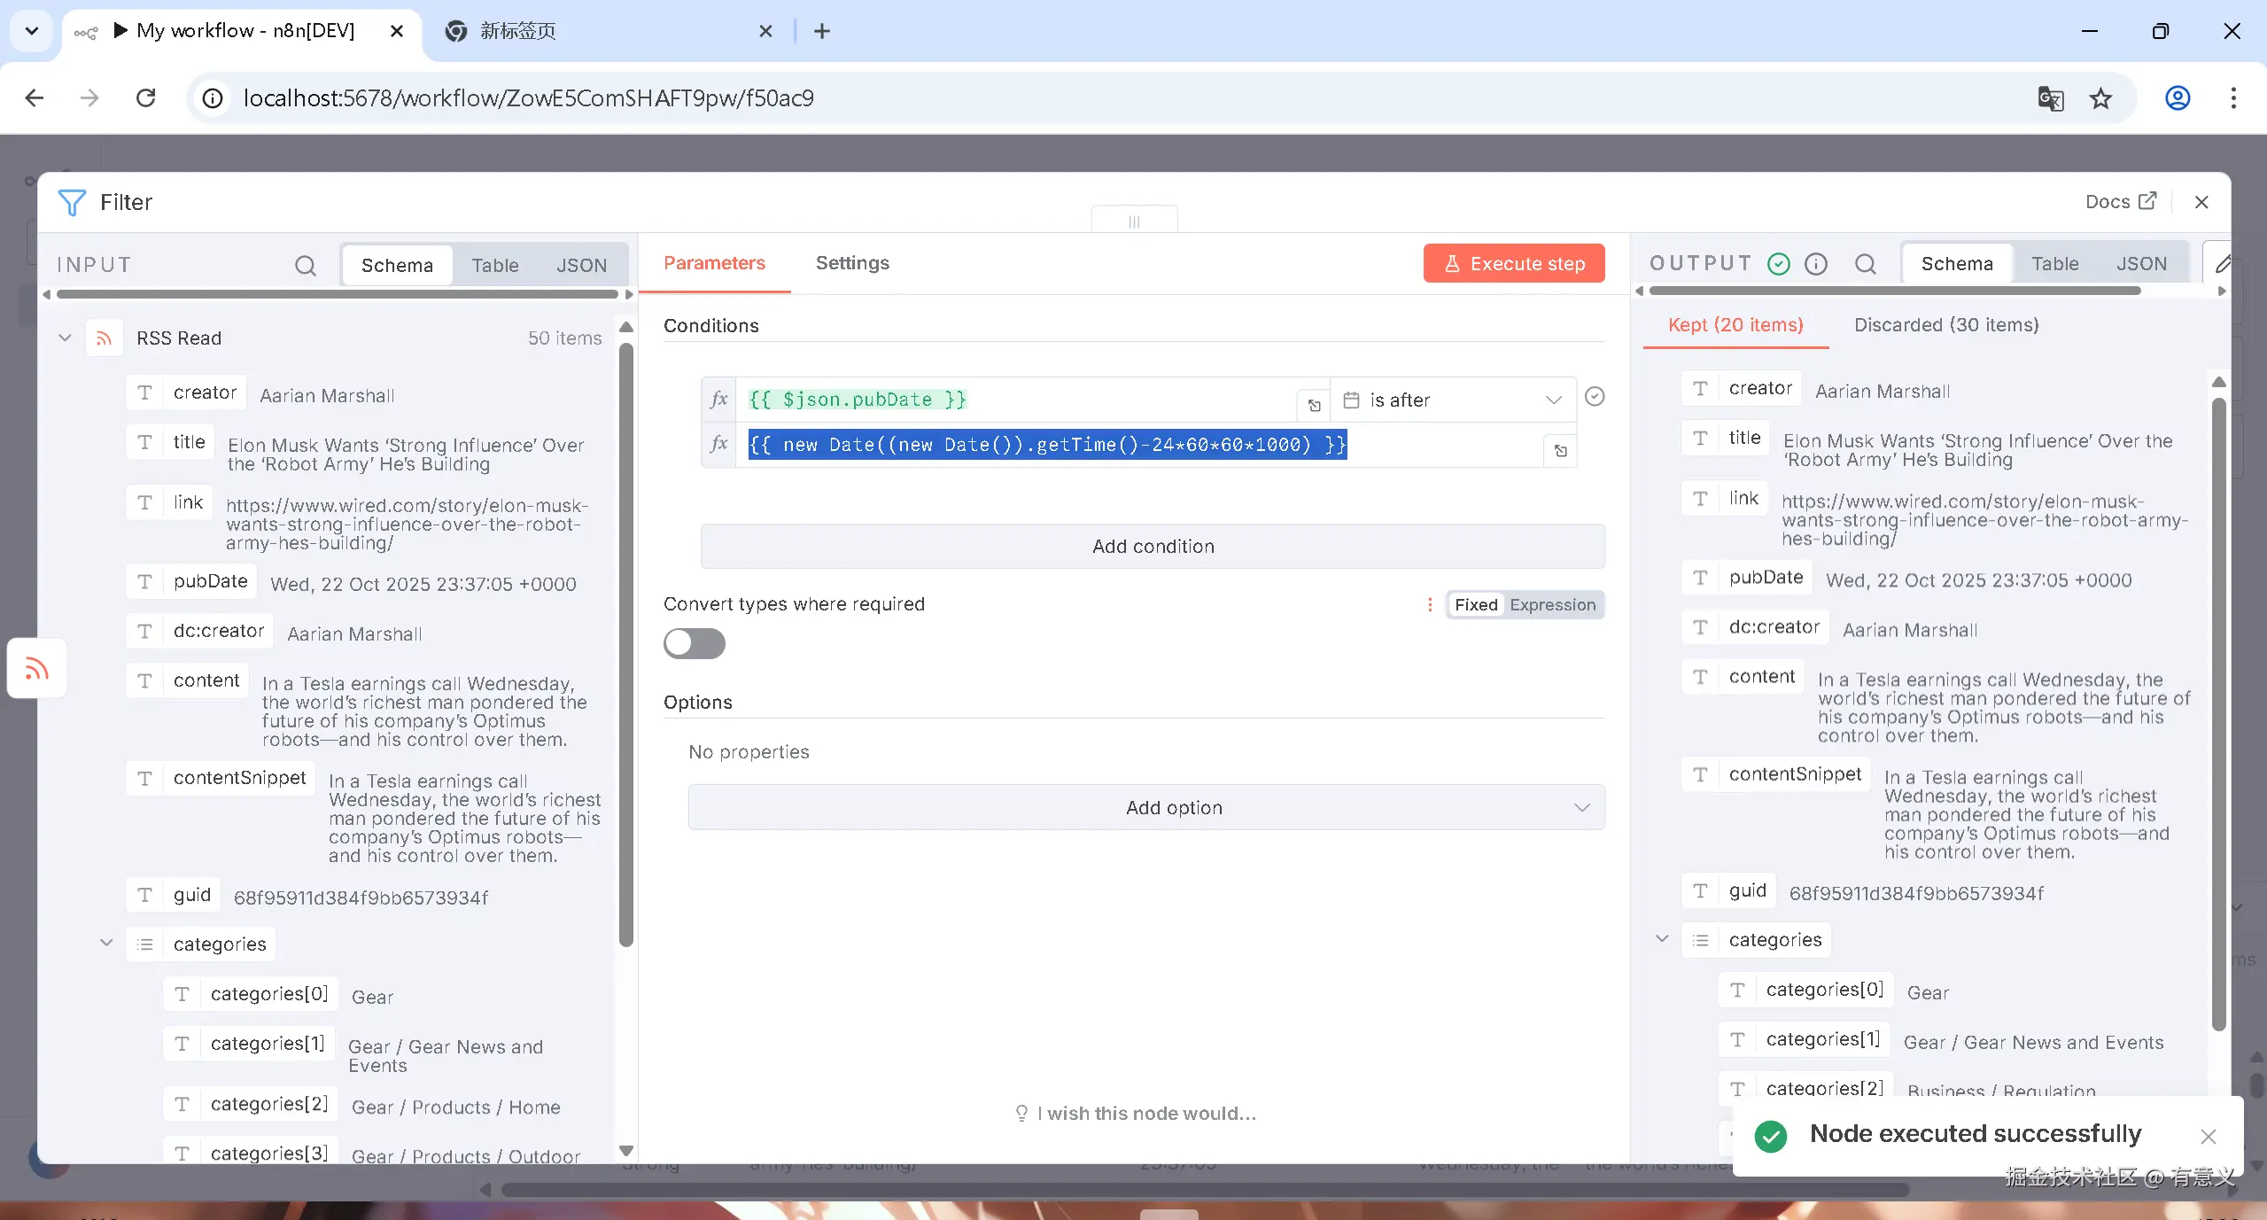
Task: Bookmark this page with star icon
Action: tap(2101, 98)
